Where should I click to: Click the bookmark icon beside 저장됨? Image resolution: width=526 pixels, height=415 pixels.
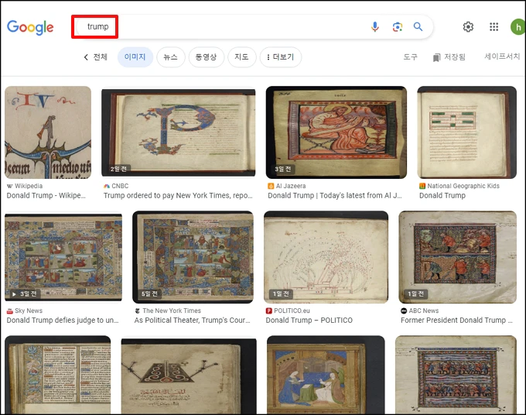point(436,58)
